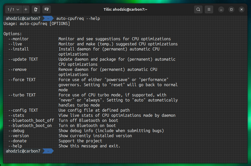Click description 'Show debug info (include when submitting bugs)'
The width and height of the screenshot is (251, 166).
point(111,131)
